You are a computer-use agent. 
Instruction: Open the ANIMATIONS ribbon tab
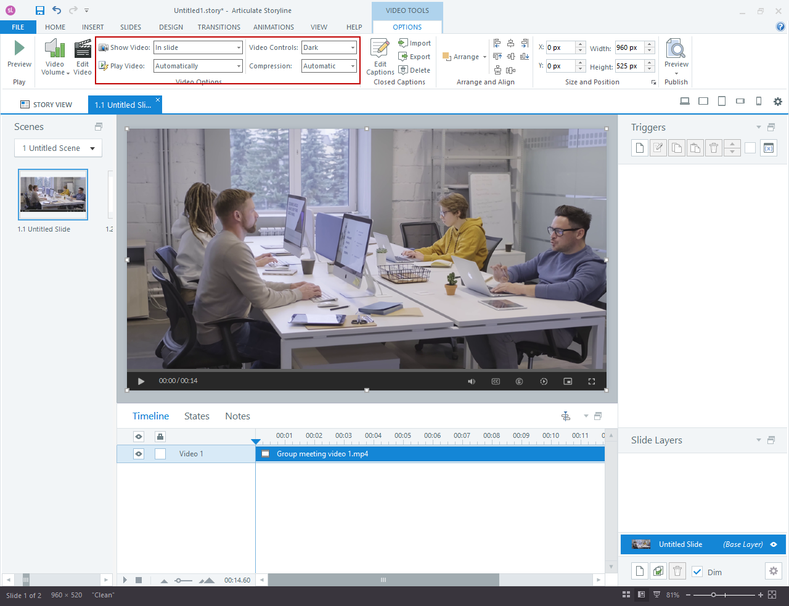(x=274, y=27)
